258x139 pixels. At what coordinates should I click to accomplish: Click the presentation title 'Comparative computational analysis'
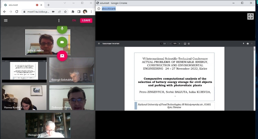(x=175, y=82)
